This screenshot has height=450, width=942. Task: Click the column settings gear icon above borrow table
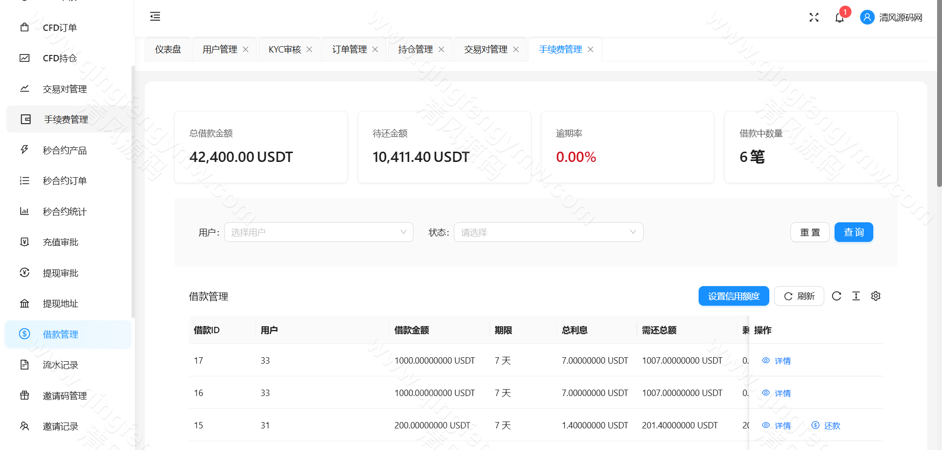876,296
